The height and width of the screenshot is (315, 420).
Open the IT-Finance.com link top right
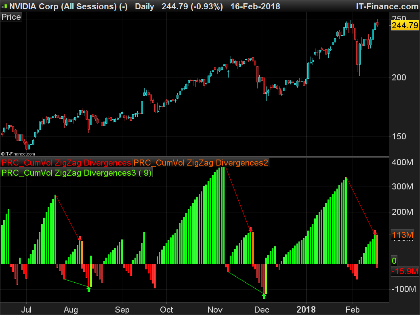point(387,6)
